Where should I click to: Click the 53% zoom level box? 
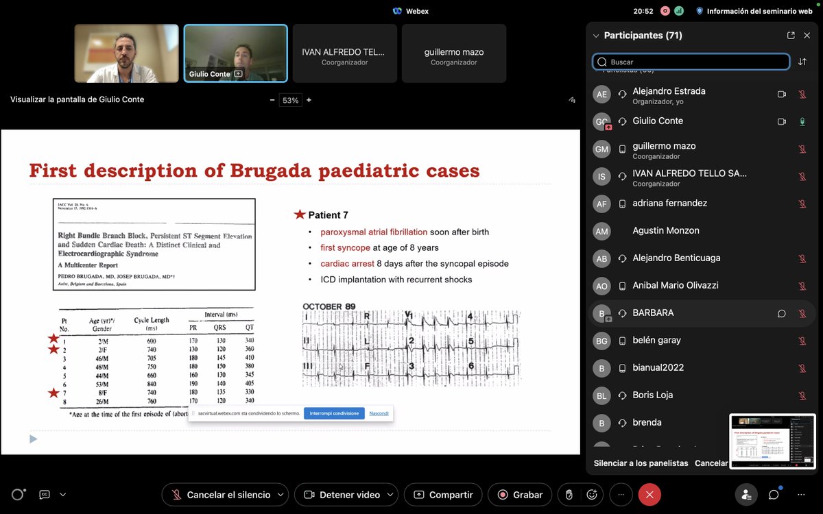click(291, 100)
